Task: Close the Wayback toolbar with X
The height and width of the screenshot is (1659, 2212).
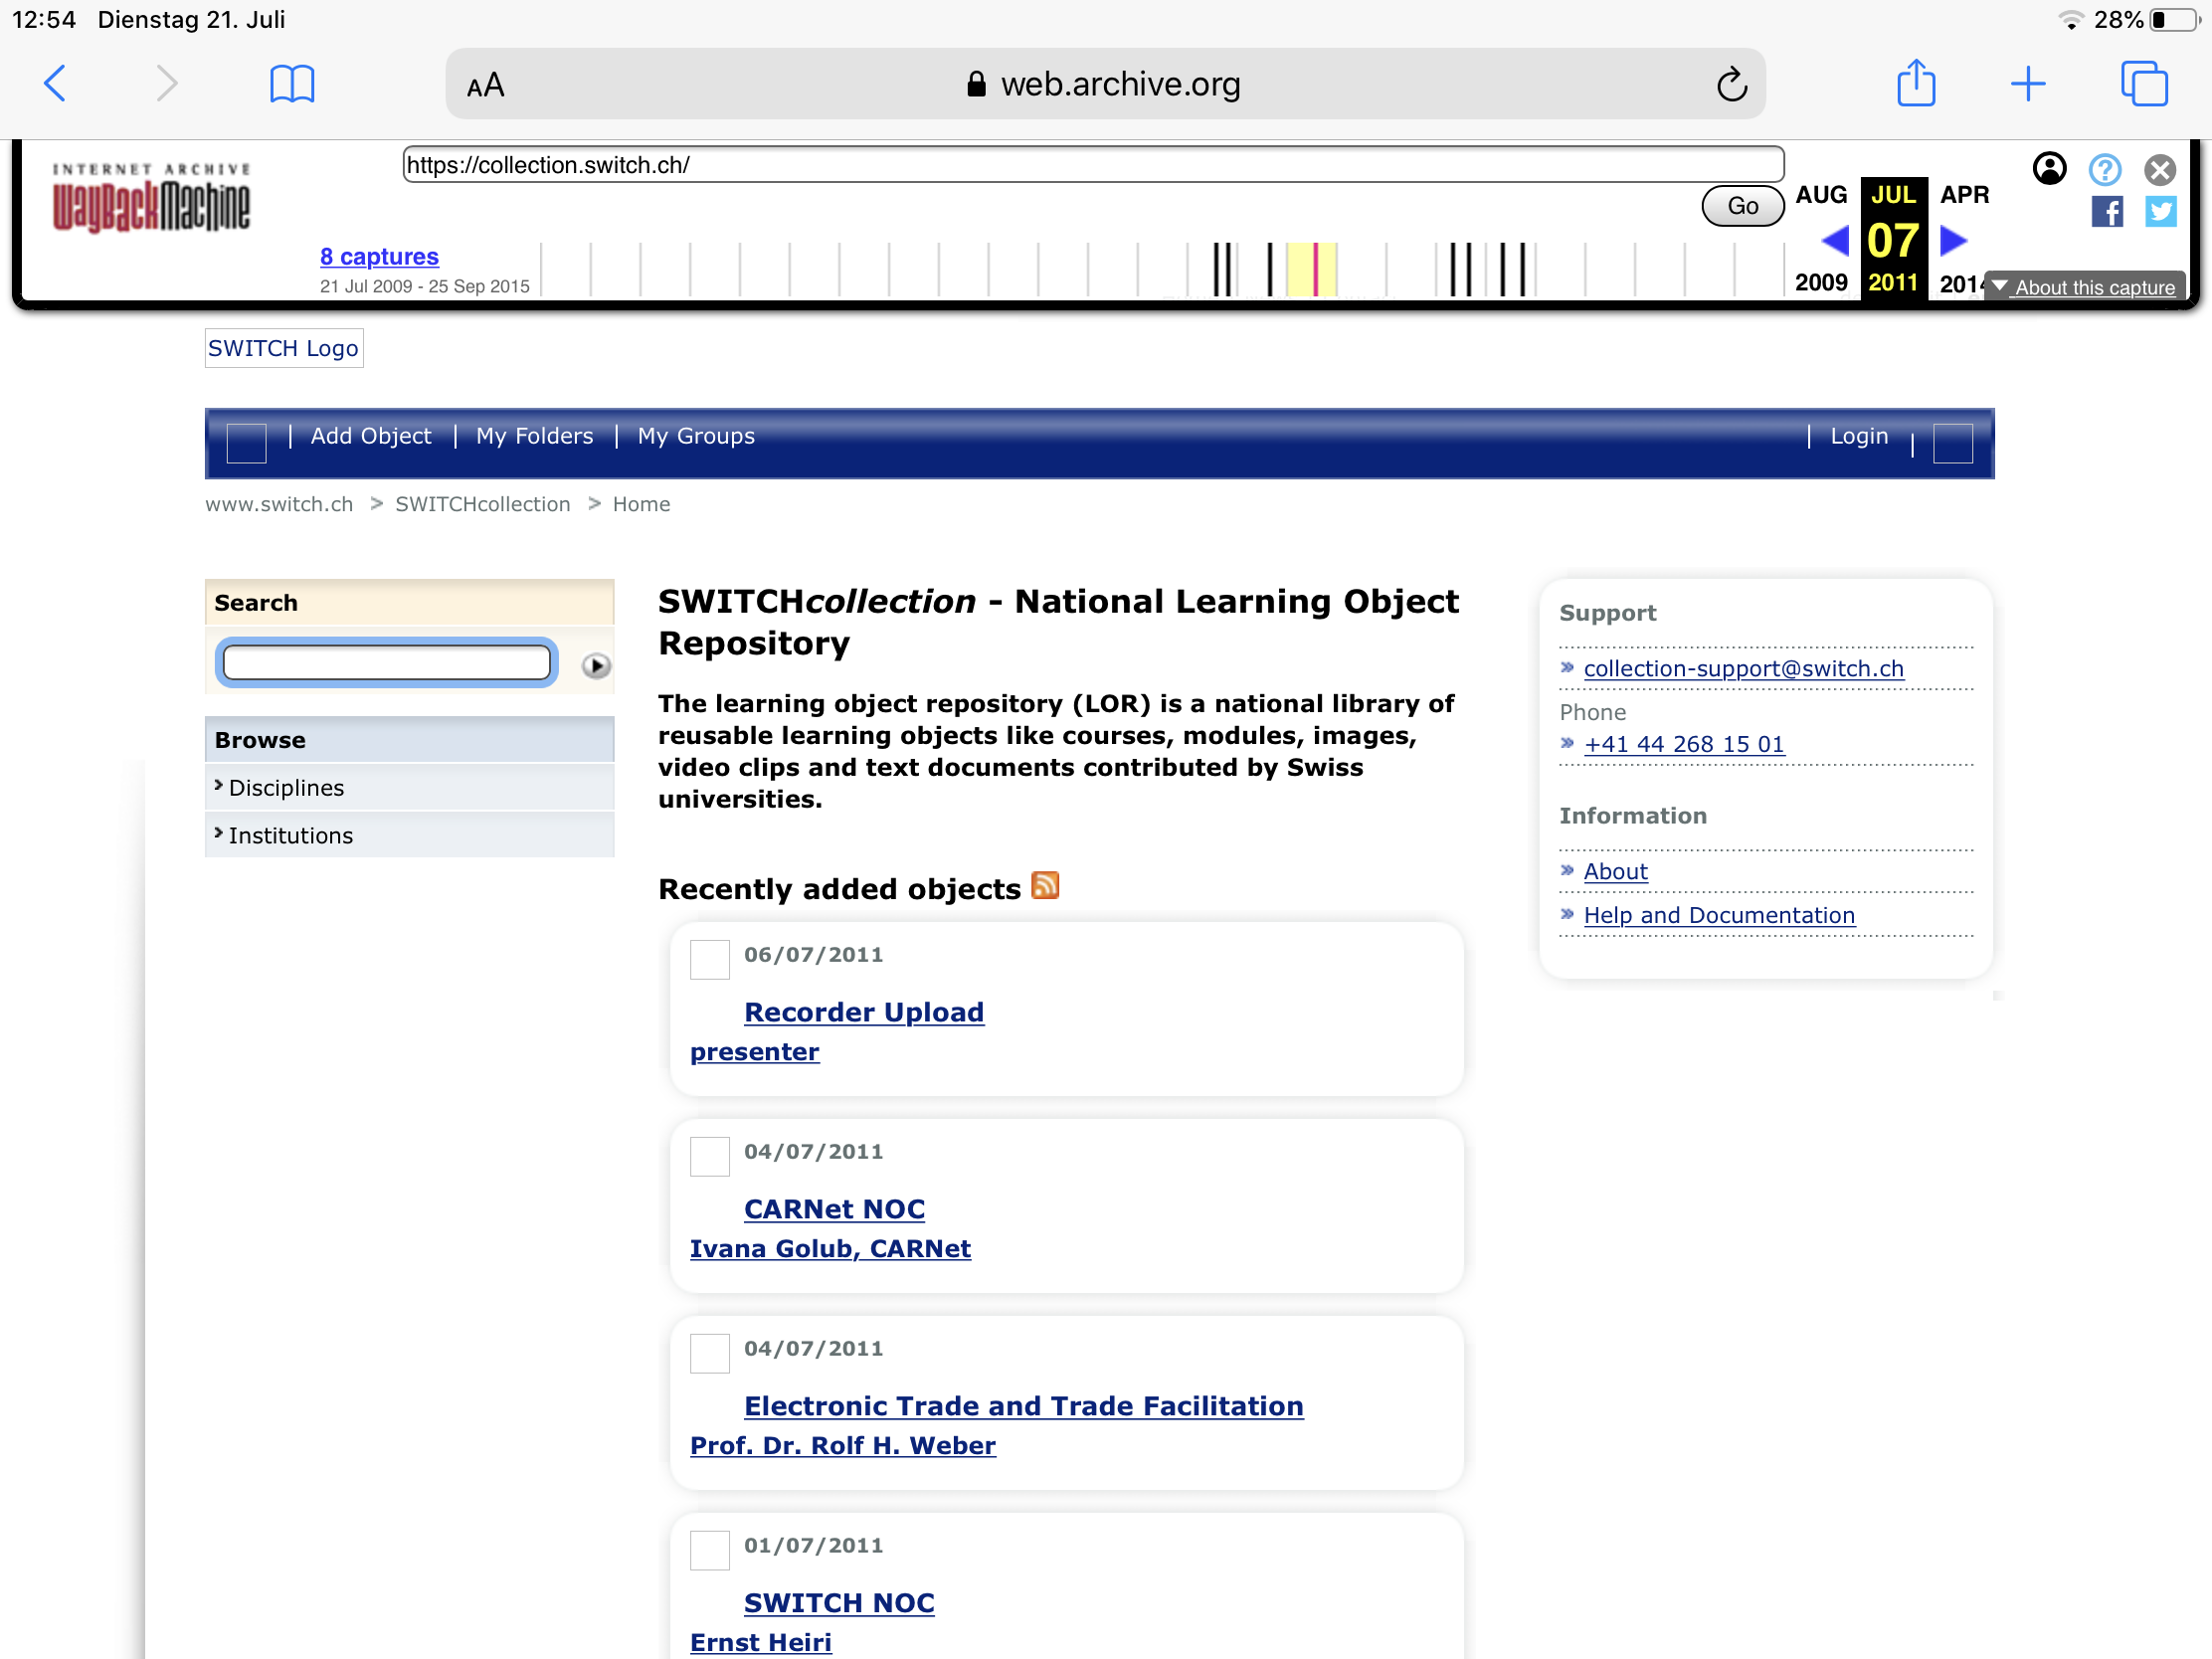Action: [x=2160, y=170]
